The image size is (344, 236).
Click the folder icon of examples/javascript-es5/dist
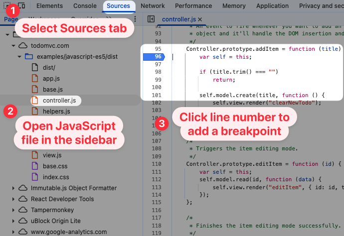(29, 57)
